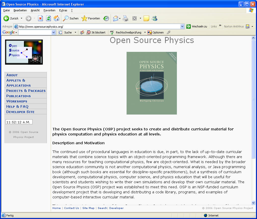Viewport: 257px width, 219px height.
Task: Open the Extras menu
Action: (63, 10)
